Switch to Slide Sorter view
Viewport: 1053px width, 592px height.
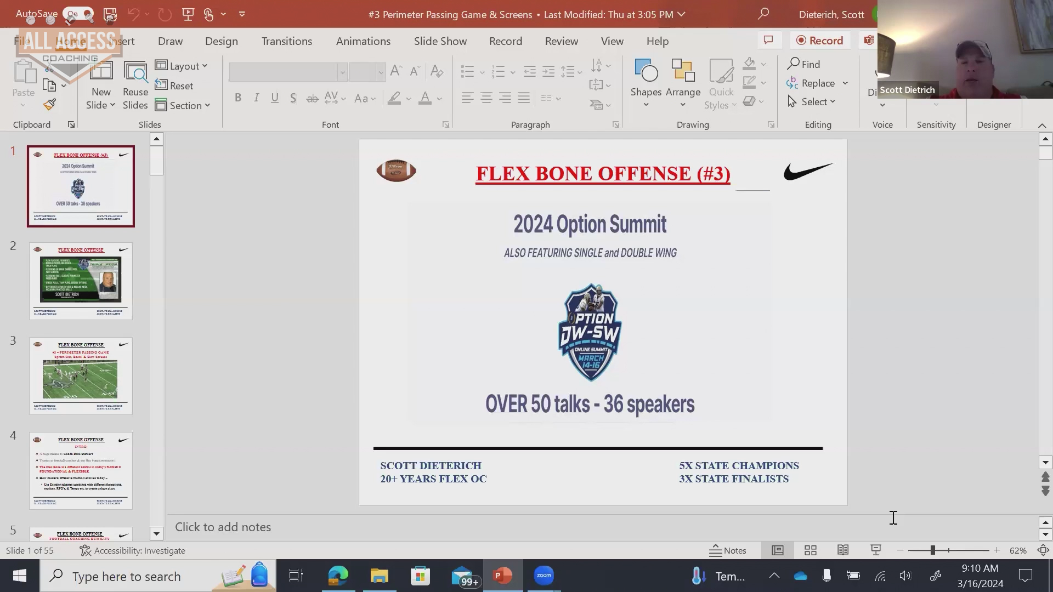point(811,550)
